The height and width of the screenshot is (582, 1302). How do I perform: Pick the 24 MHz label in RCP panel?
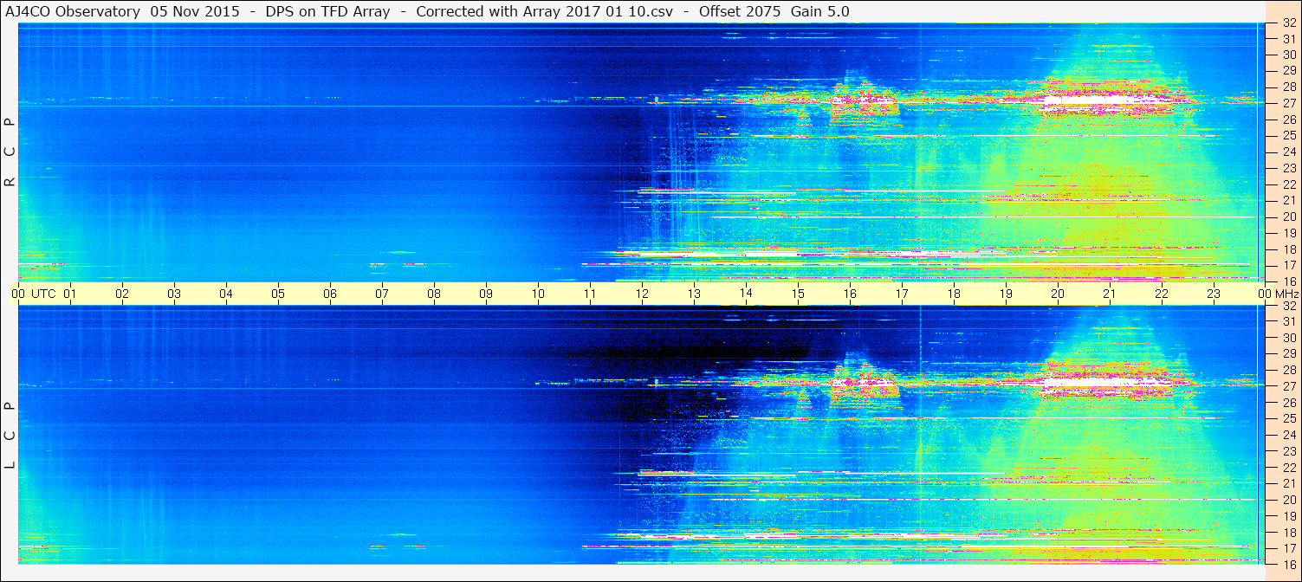[x=1288, y=152]
